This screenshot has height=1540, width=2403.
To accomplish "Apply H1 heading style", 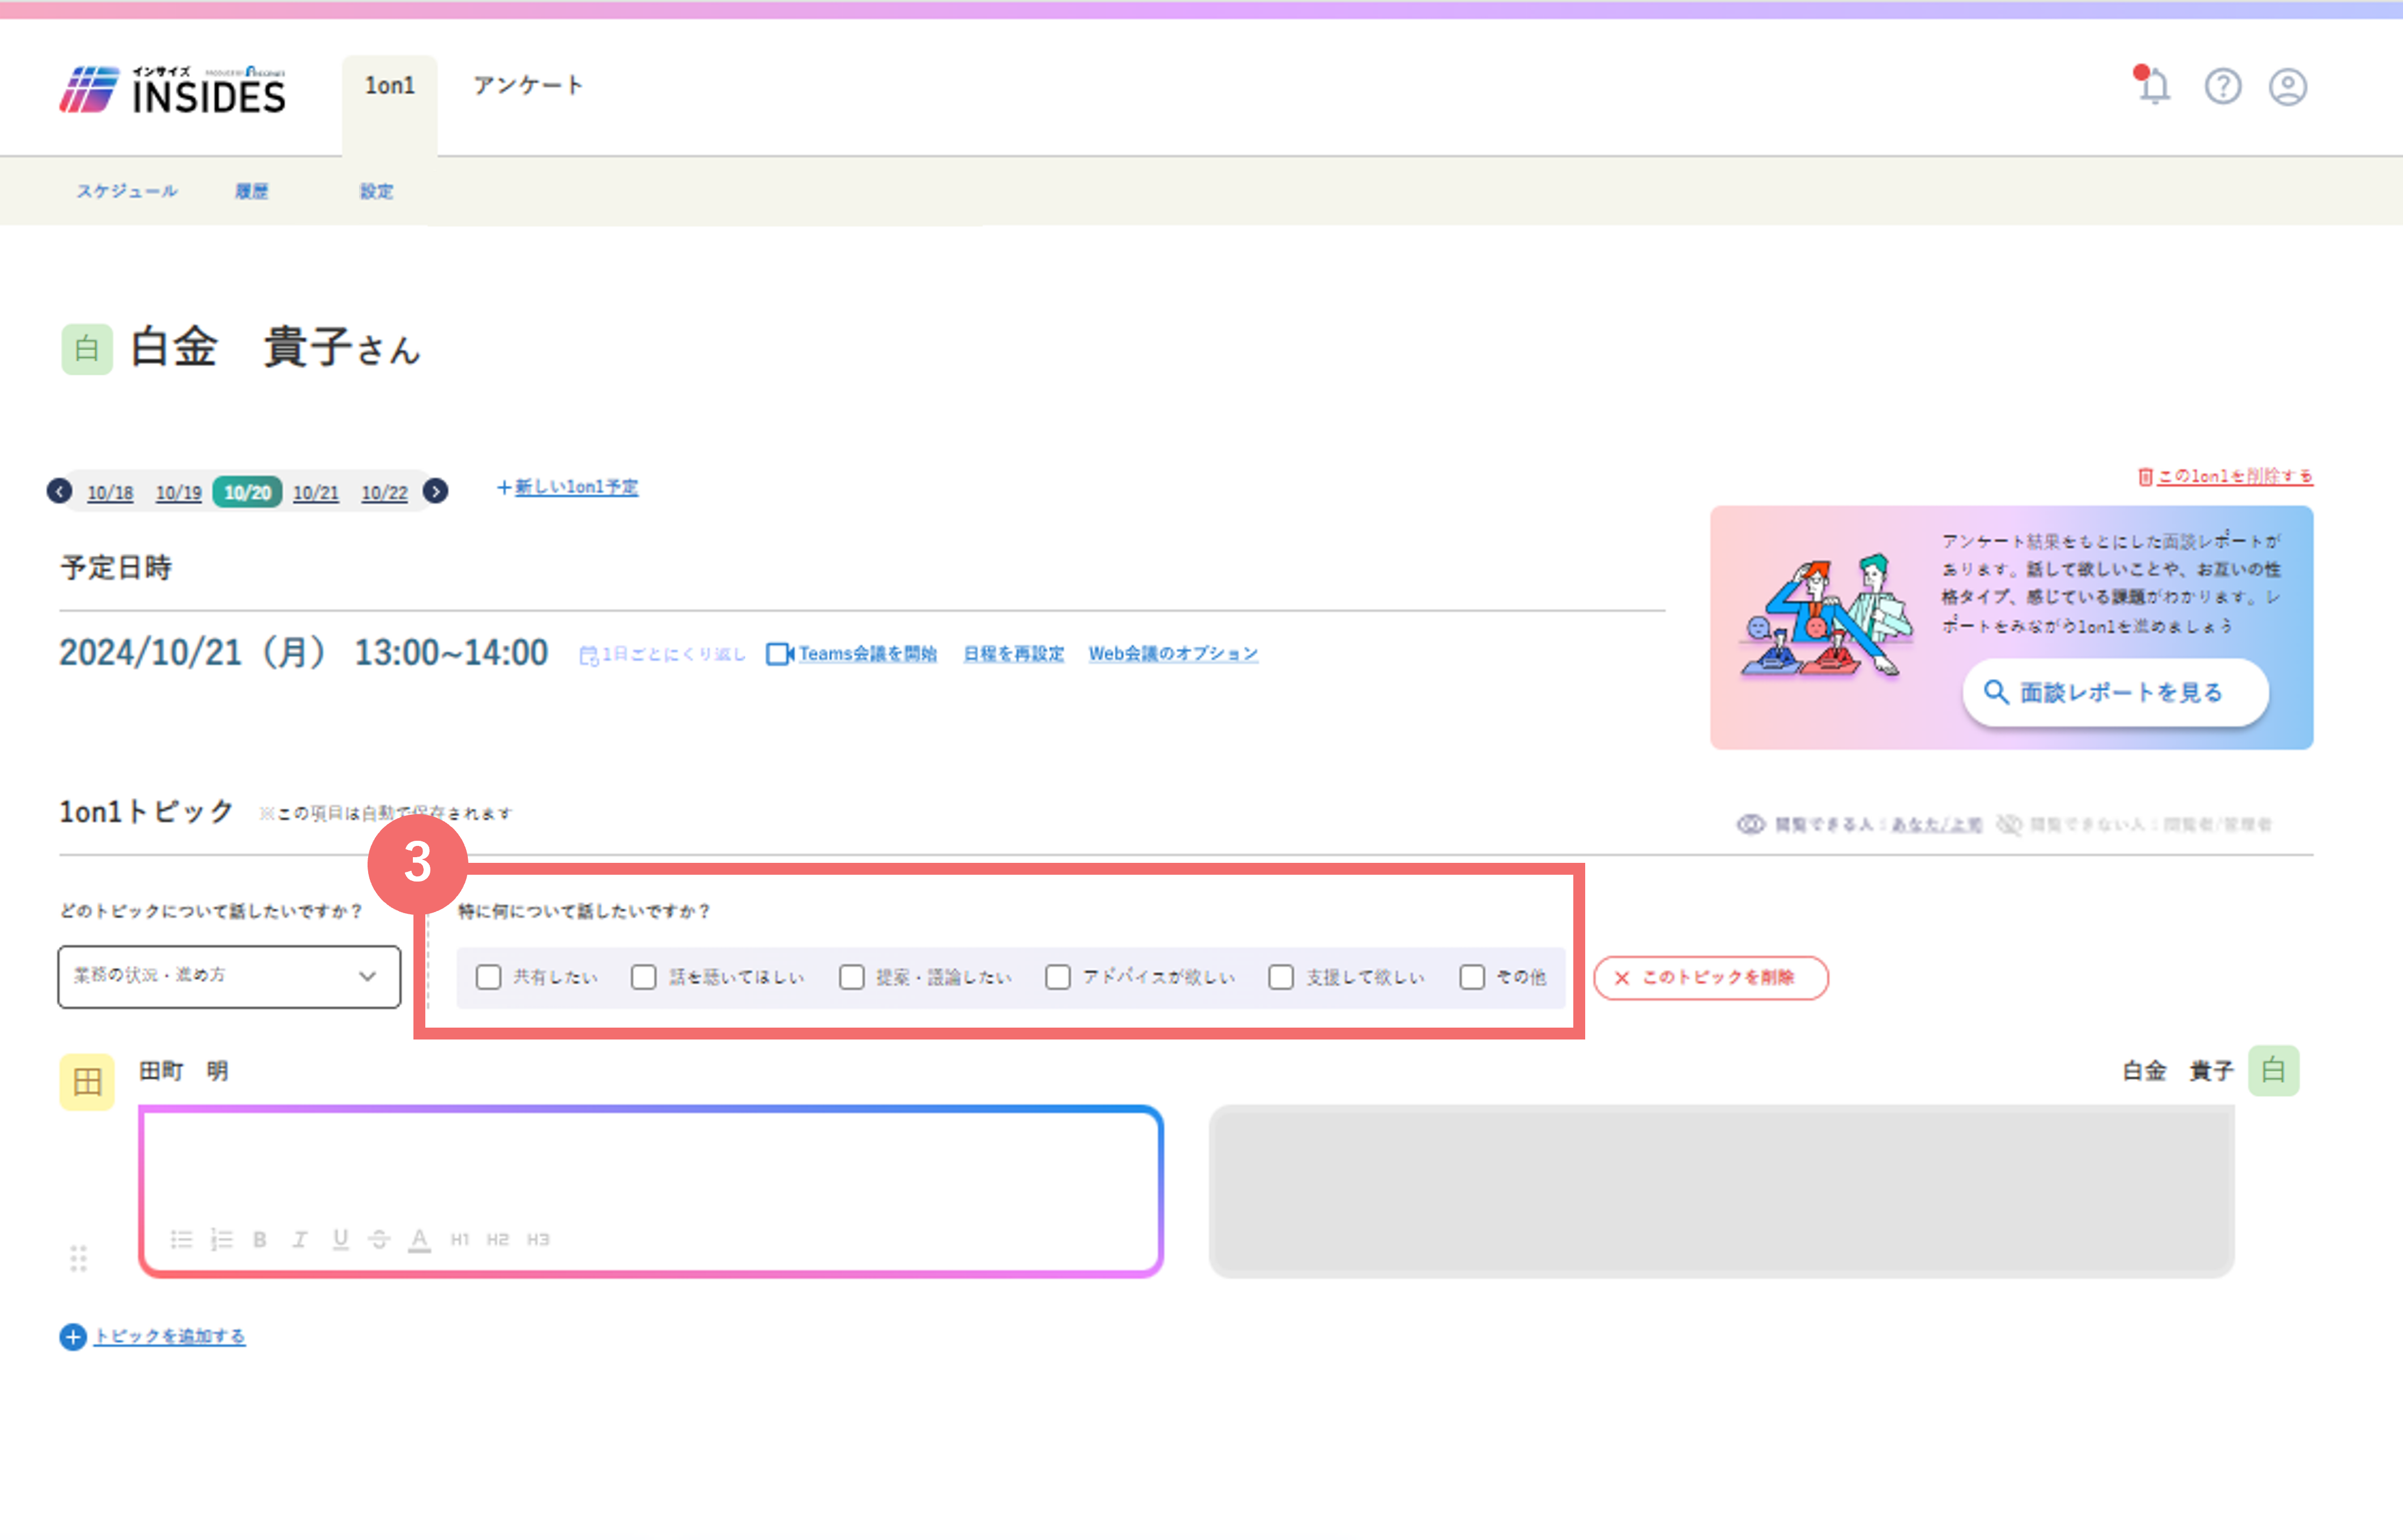I will click(x=460, y=1239).
